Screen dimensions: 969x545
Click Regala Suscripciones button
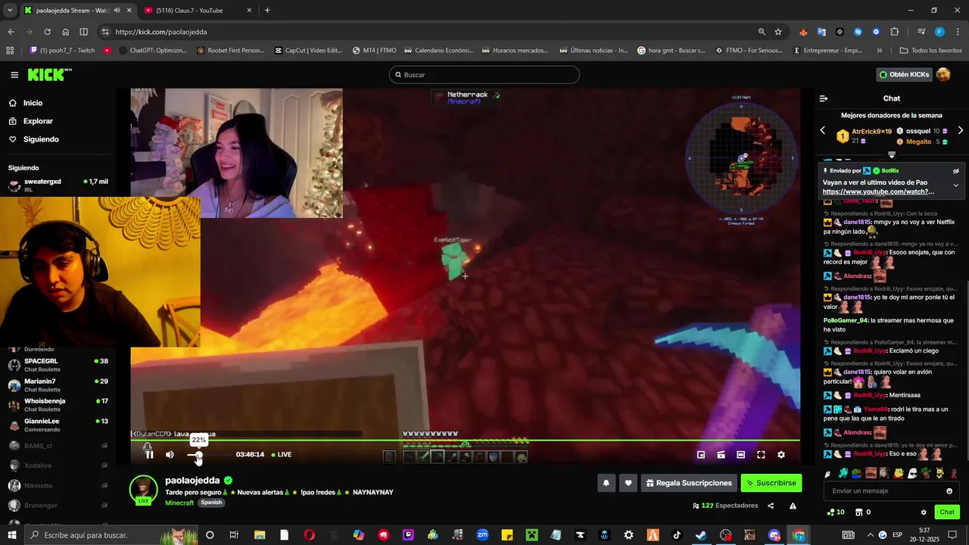(x=689, y=483)
